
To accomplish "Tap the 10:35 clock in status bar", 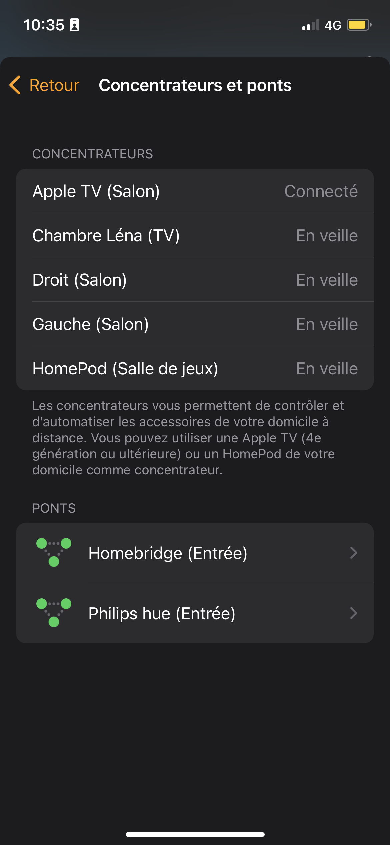I will pos(44,25).
